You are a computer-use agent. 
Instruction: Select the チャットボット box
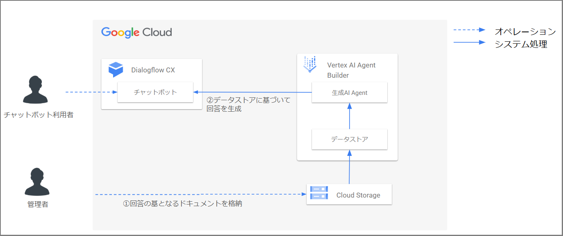click(155, 92)
